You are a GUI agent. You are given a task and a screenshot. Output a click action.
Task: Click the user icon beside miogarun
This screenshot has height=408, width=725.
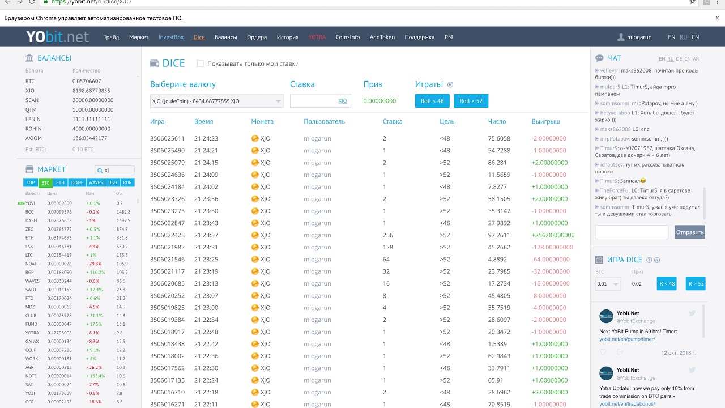tap(621, 37)
